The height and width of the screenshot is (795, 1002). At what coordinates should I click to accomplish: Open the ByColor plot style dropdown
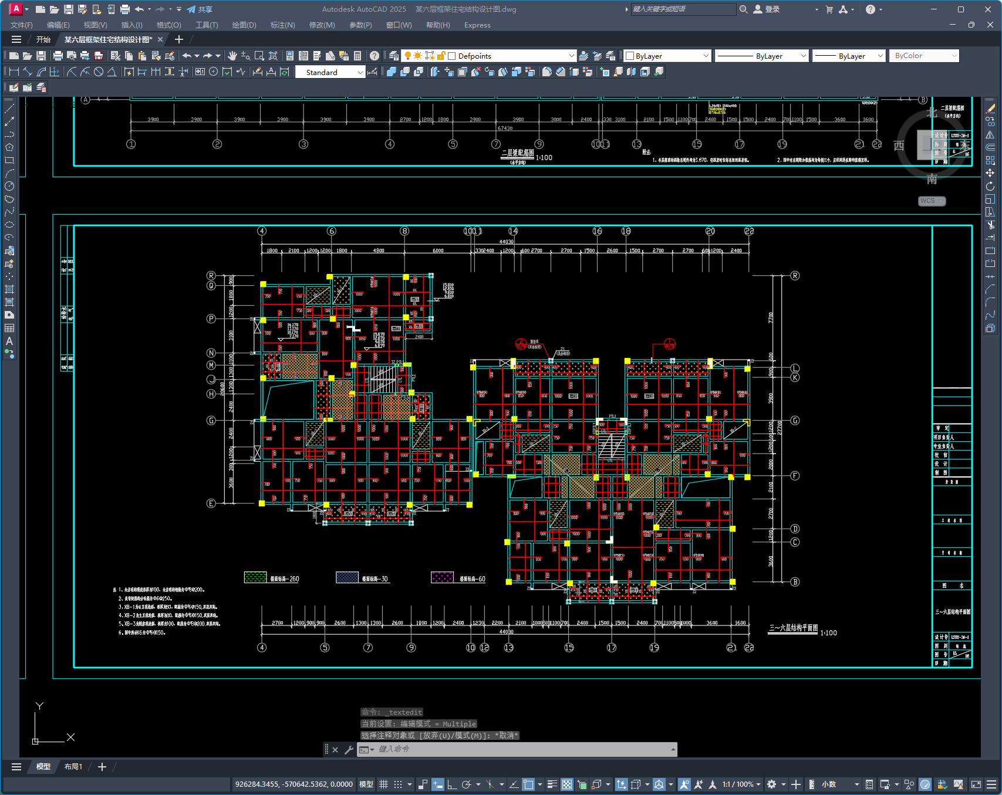coord(954,56)
